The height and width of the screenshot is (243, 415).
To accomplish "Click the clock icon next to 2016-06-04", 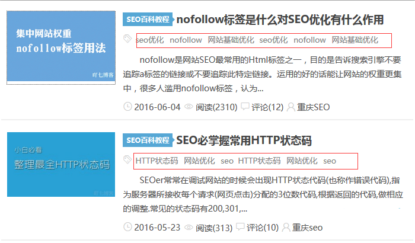I will (127, 107).
